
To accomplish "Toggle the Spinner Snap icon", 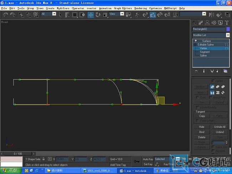I will (167, 15).
